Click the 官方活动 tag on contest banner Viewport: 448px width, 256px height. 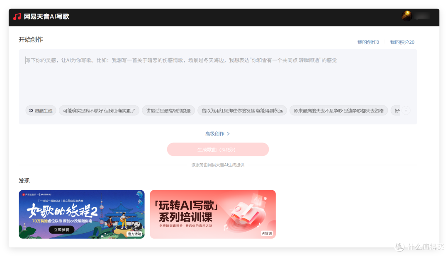click(x=134, y=234)
